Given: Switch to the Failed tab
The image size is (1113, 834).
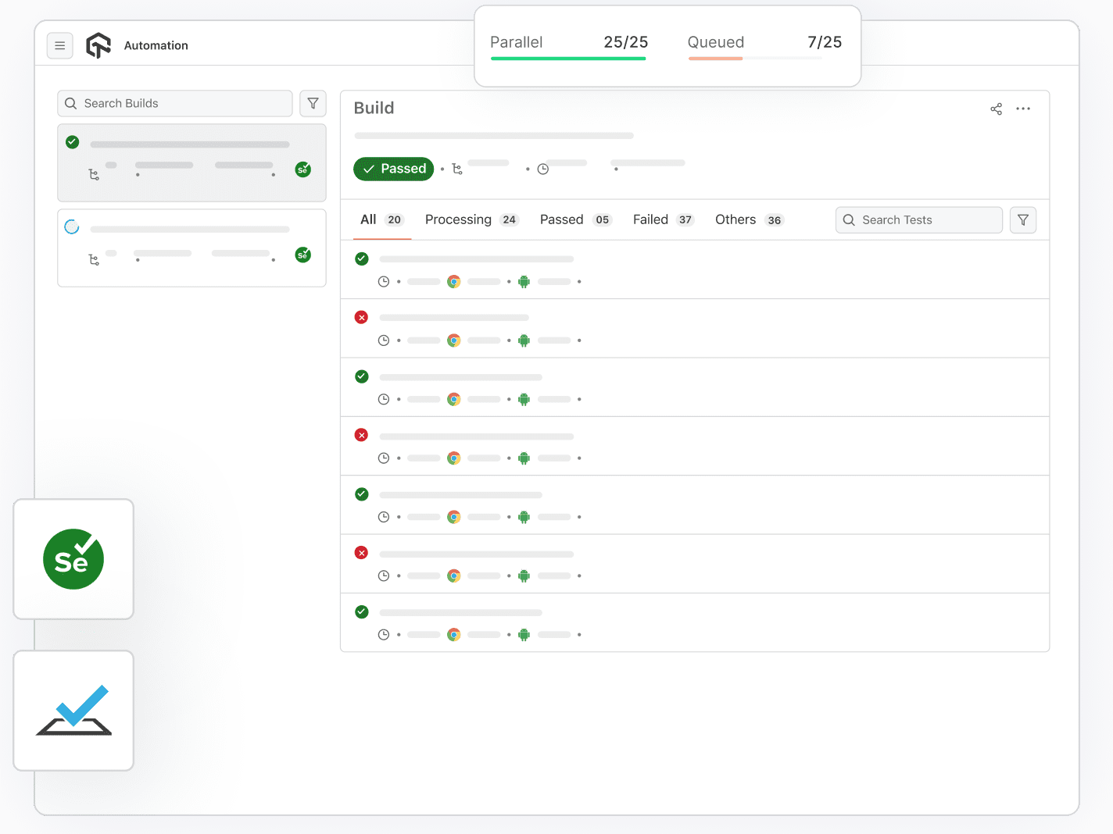Looking at the screenshot, I should (x=663, y=220).
